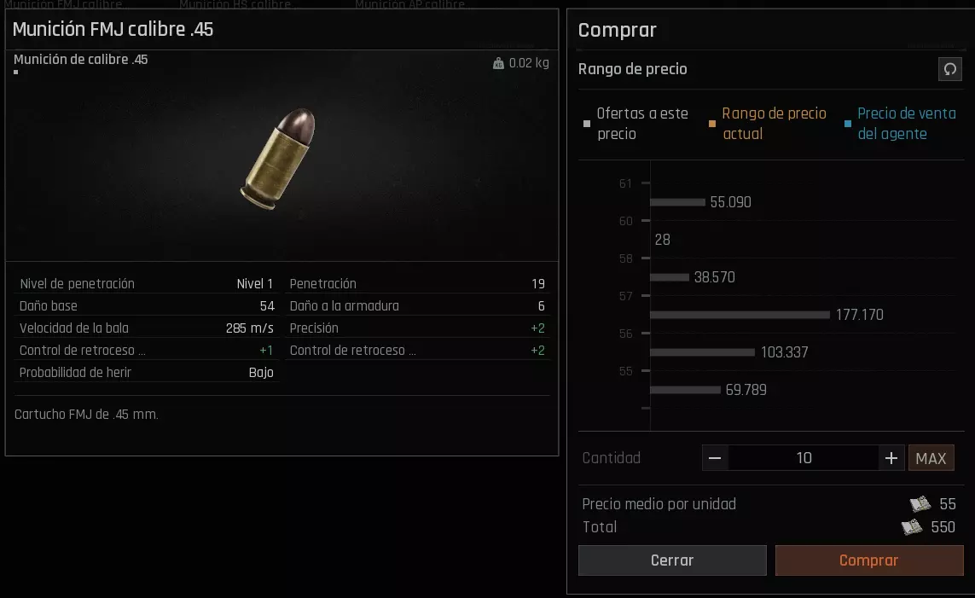Select the 69.789 offers price bar

coord(685,390)
